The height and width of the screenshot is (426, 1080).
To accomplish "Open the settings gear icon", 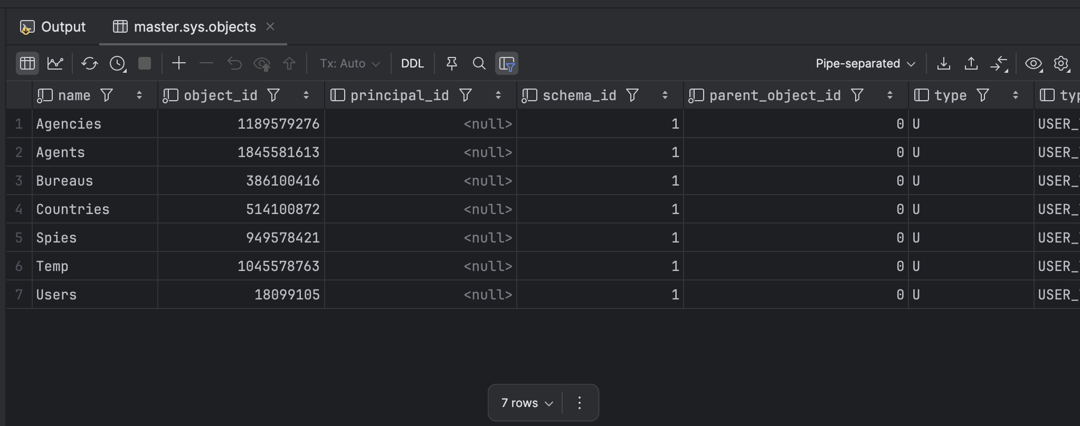I will [1061, 64].
